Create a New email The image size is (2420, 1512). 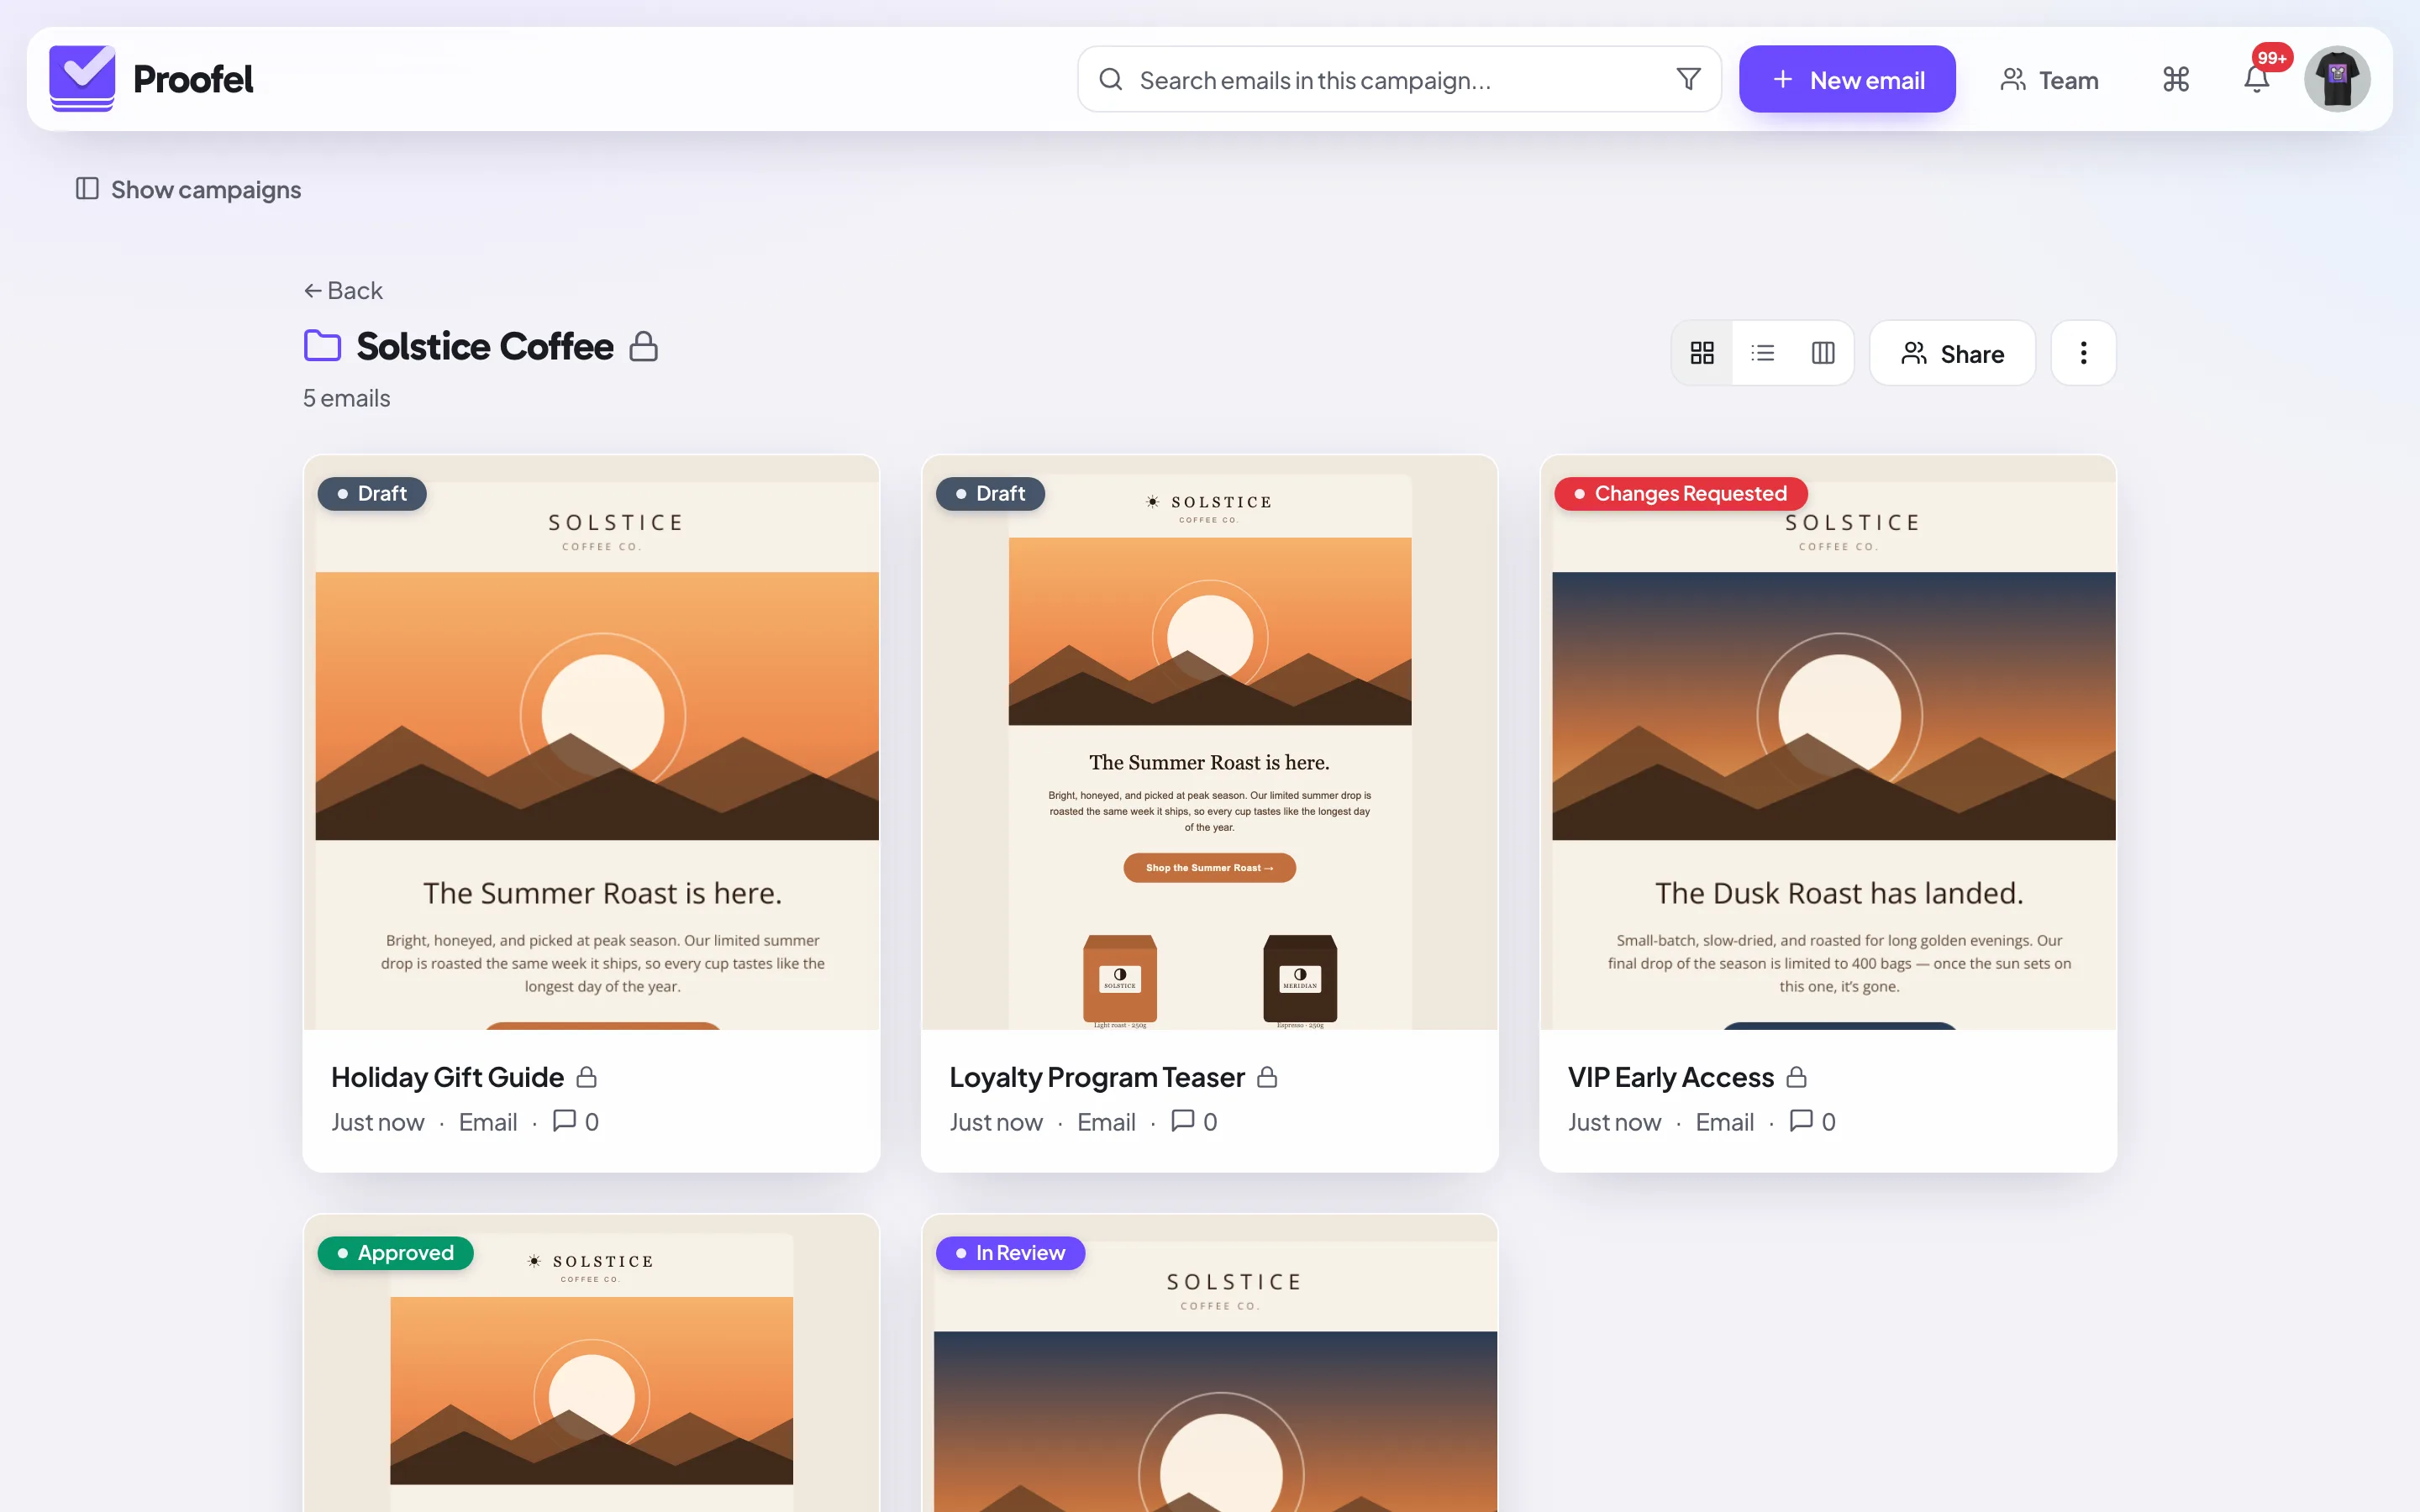pyautogui.click(x=1847, y=79)
